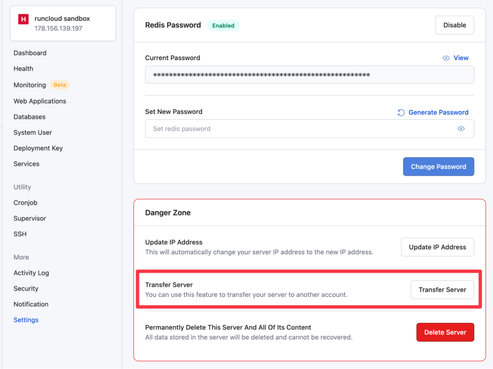Viewport: 493px width, 369px height.
Task: Open the Activity Log page
Action: tap(31, 273)
